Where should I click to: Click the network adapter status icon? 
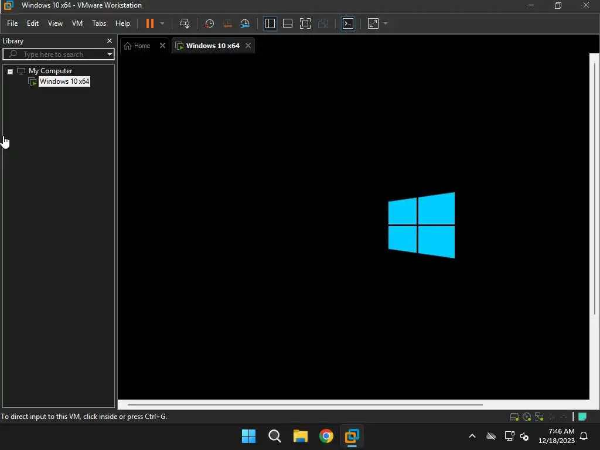click(x=539, y=417)
